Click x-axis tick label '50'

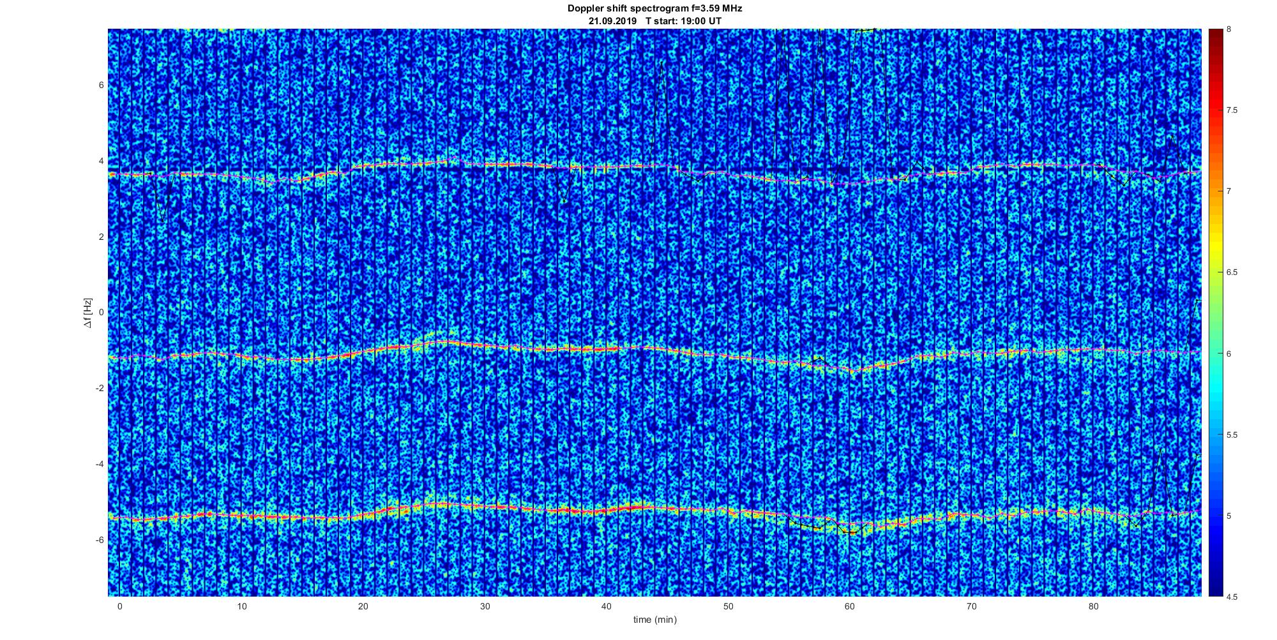[x=729, y=606]
